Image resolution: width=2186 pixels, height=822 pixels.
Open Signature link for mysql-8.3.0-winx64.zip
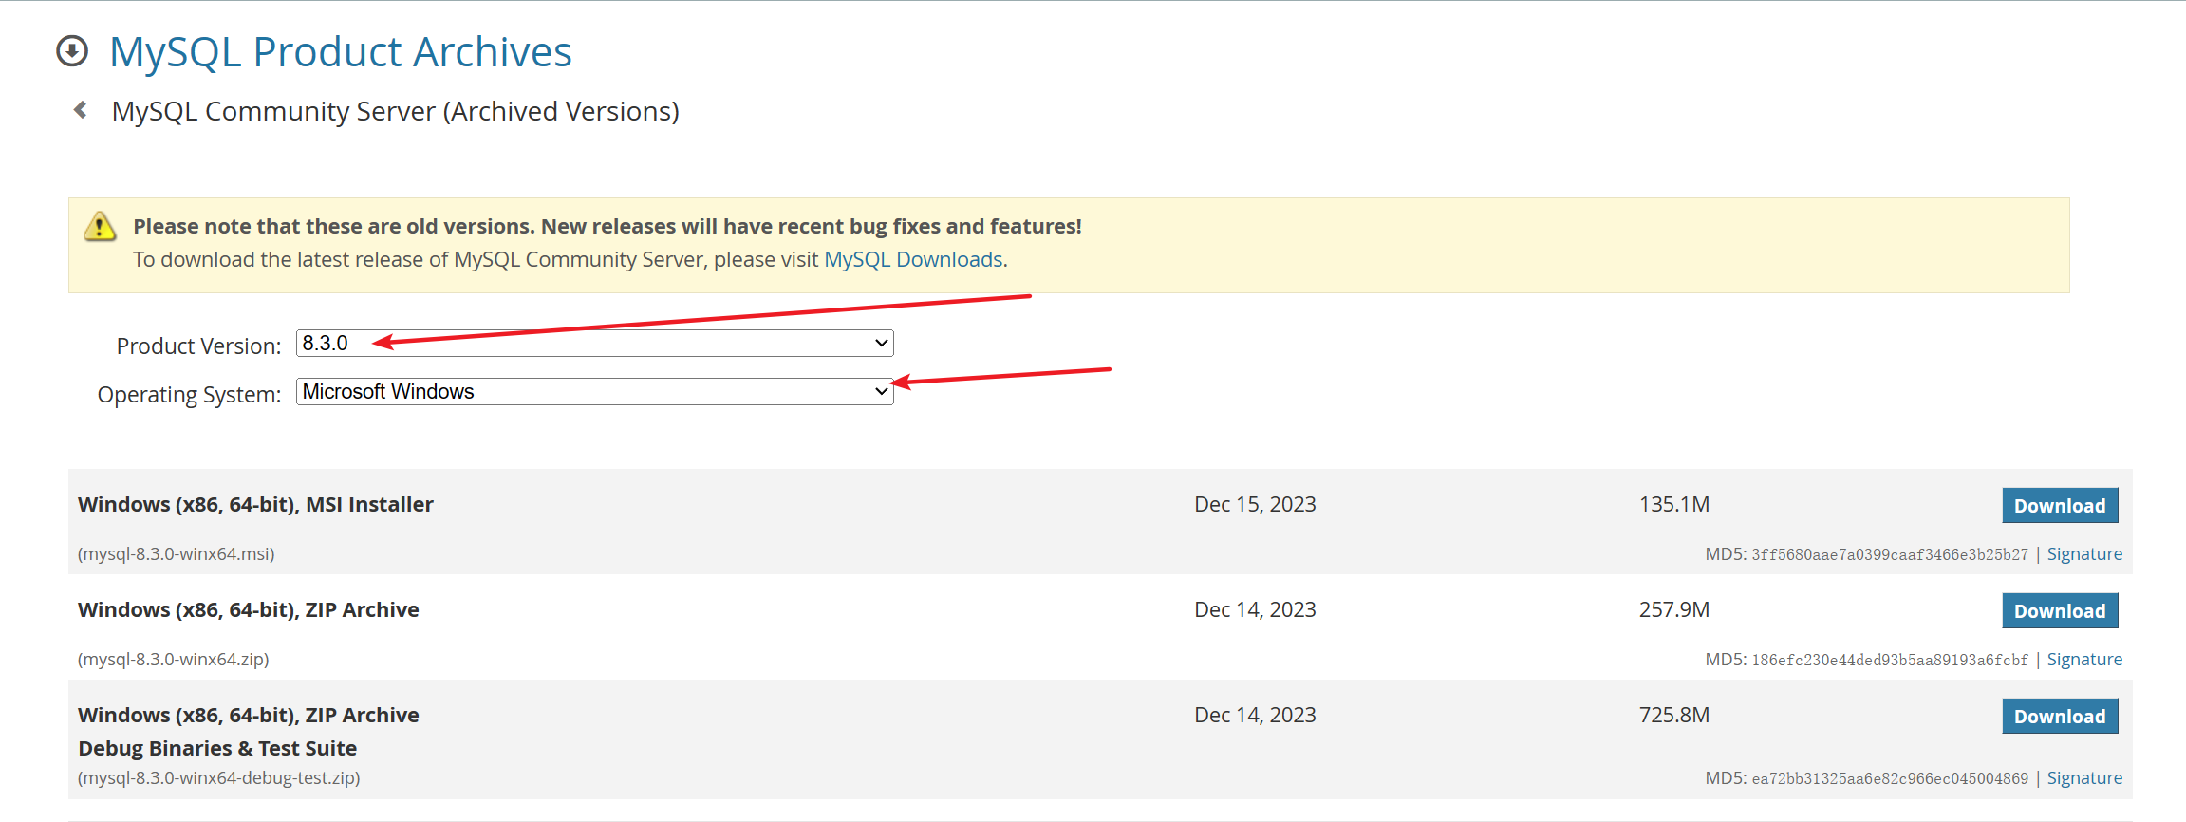click(2083, 660)
